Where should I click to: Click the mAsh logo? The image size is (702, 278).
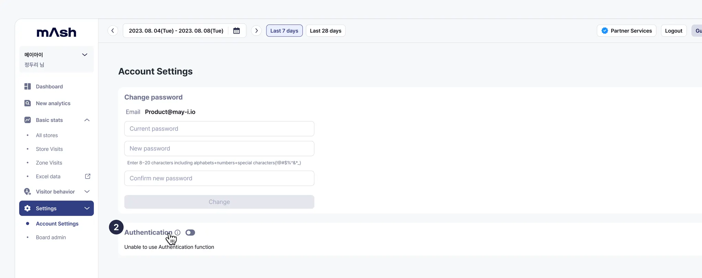pos(57,33)
